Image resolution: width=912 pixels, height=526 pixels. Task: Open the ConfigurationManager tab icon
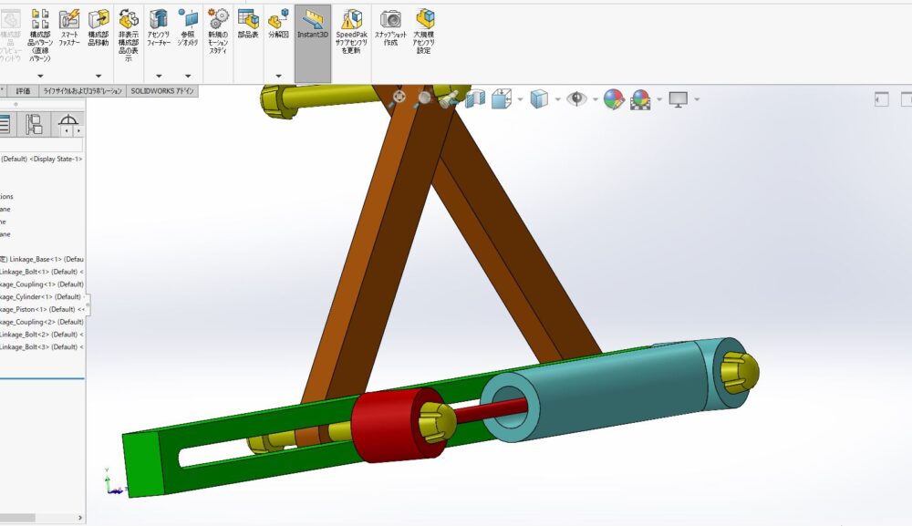[x=34, y=124]
